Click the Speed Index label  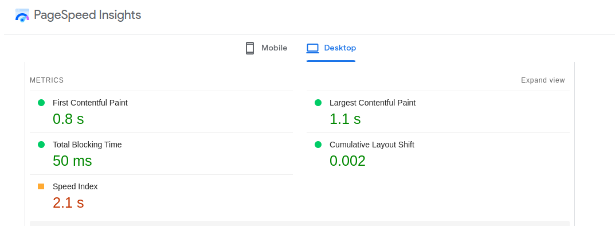pyautogui.click(x=75, y=186)
